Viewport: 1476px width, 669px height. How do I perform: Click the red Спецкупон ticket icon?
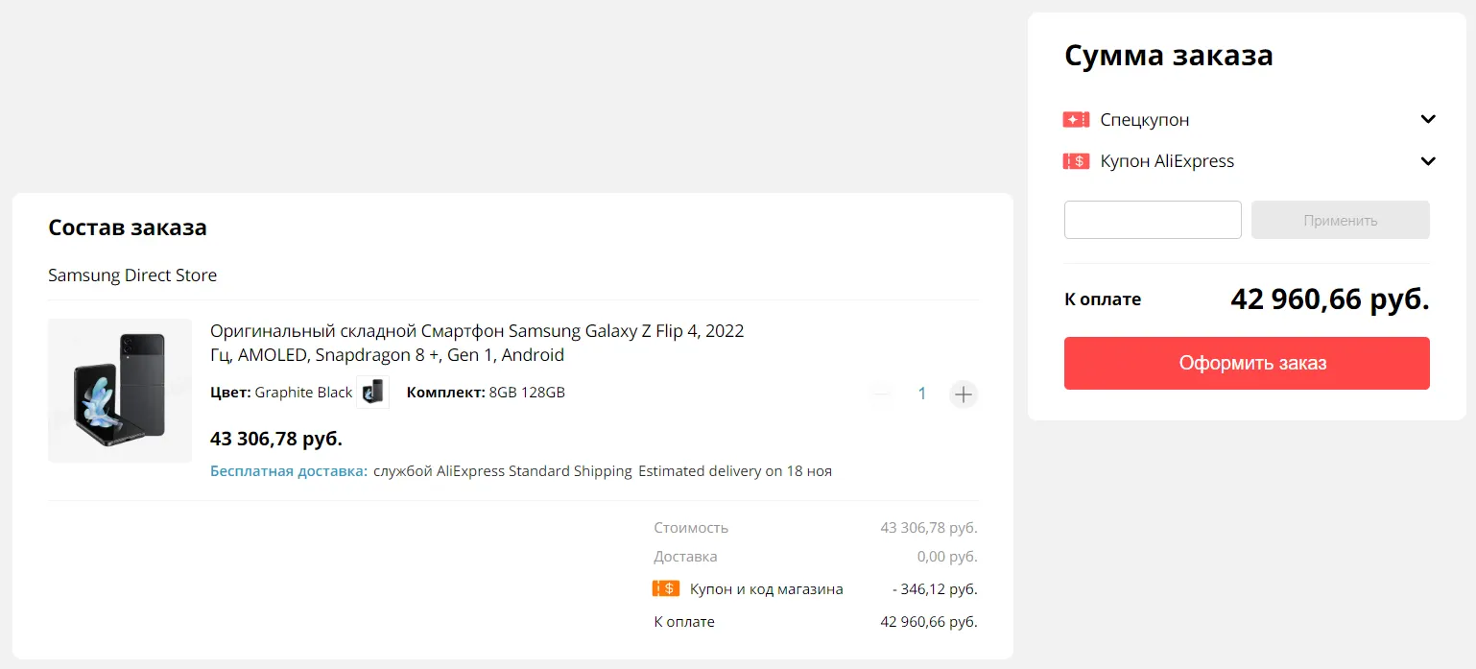click(1076, 120)
